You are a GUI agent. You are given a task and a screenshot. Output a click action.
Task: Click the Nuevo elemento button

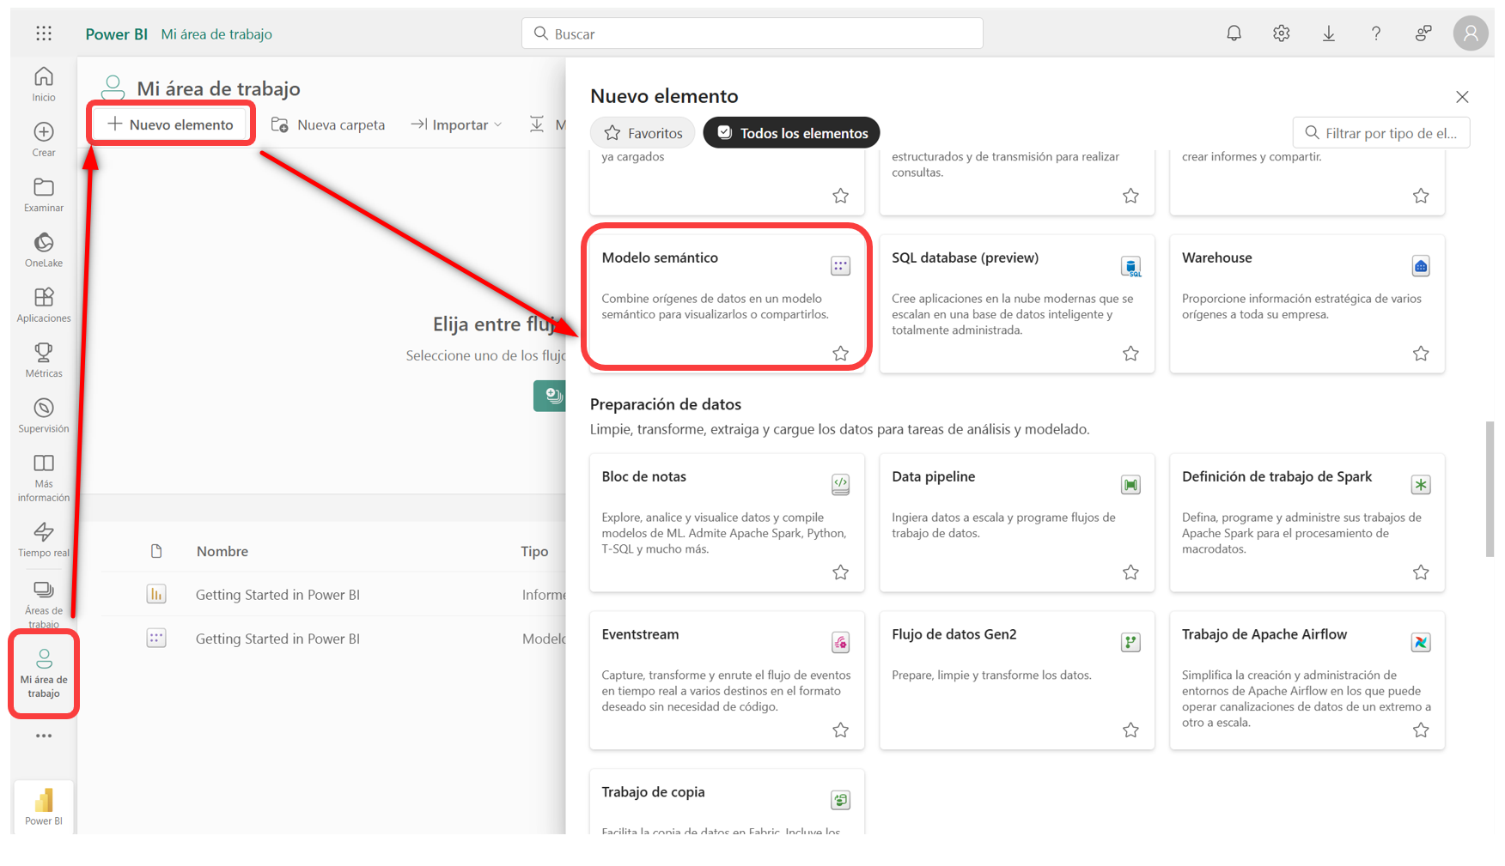[x=170, y=124]
